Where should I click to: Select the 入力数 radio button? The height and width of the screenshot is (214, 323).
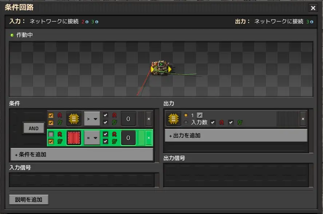coord(186,122)
